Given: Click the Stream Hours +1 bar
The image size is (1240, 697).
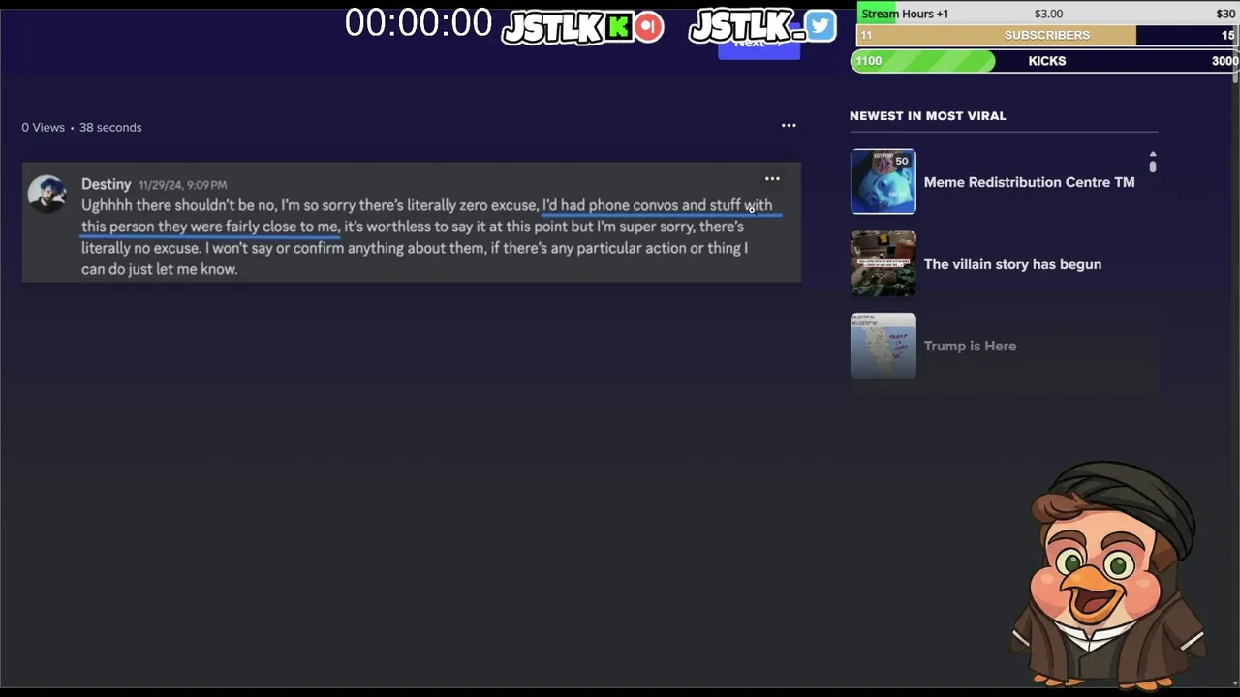Looking at the screenshot, I should (x=1046, y=14).
